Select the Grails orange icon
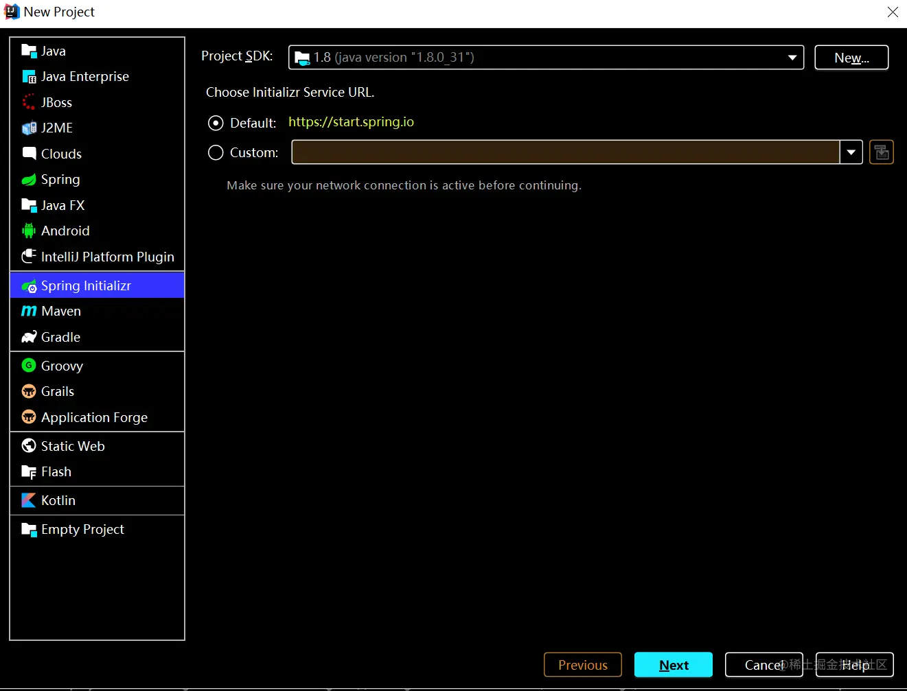 coord(29,391)
